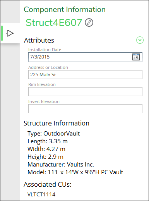Collapse the Attributes section chevron
This screenshot has width=149, height=201.
point(140,40)
